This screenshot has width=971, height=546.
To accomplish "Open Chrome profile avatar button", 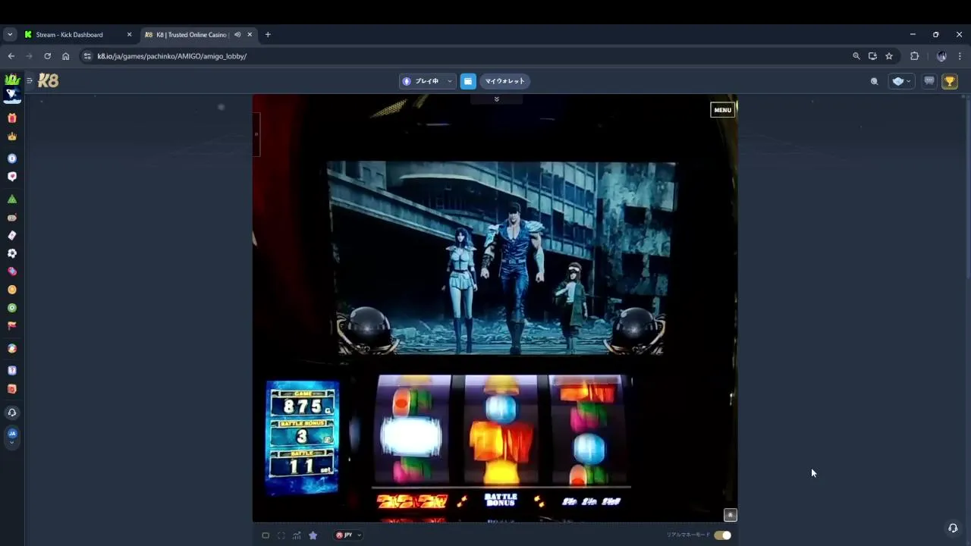I will pos(941,56).
